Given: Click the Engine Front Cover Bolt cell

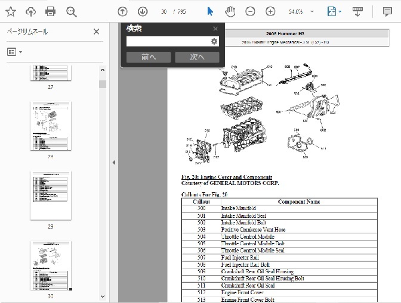Looking at the screenshot, I should pyautogui.click(x=299, y=299).
